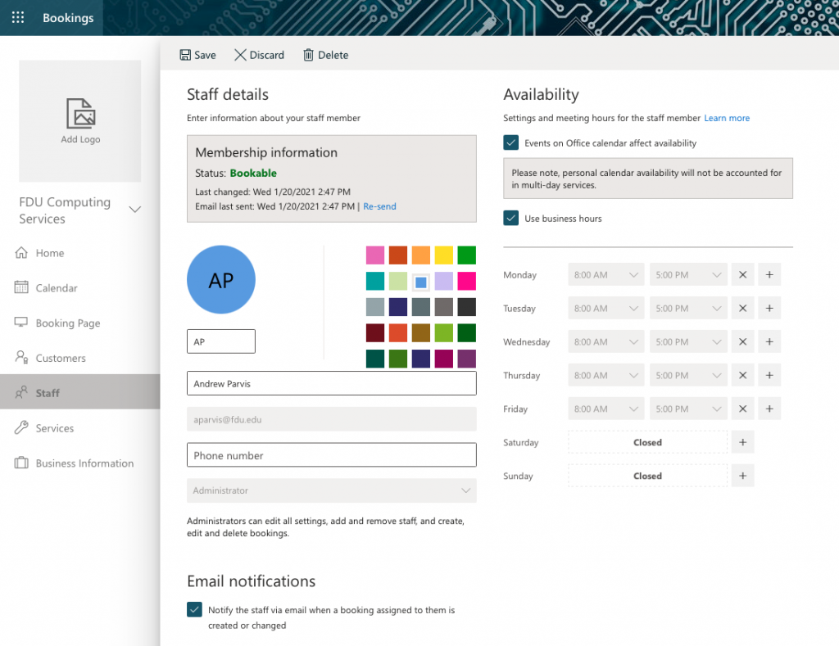This screenshot has height=646, width=839.
Task: Open Business Information in sidebar
Action: pos(80,463)
